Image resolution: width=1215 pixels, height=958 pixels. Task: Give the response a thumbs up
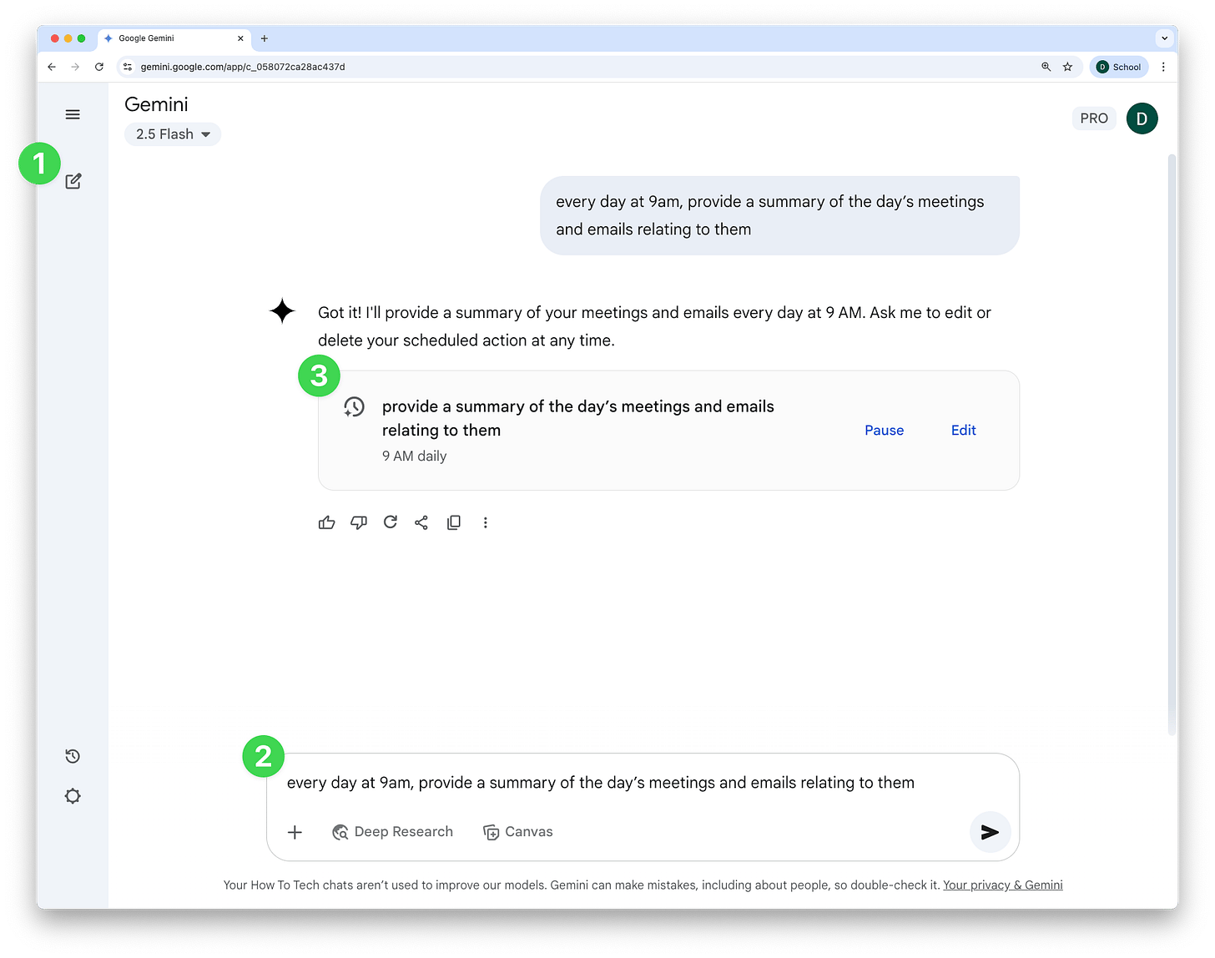click(327, 522)
